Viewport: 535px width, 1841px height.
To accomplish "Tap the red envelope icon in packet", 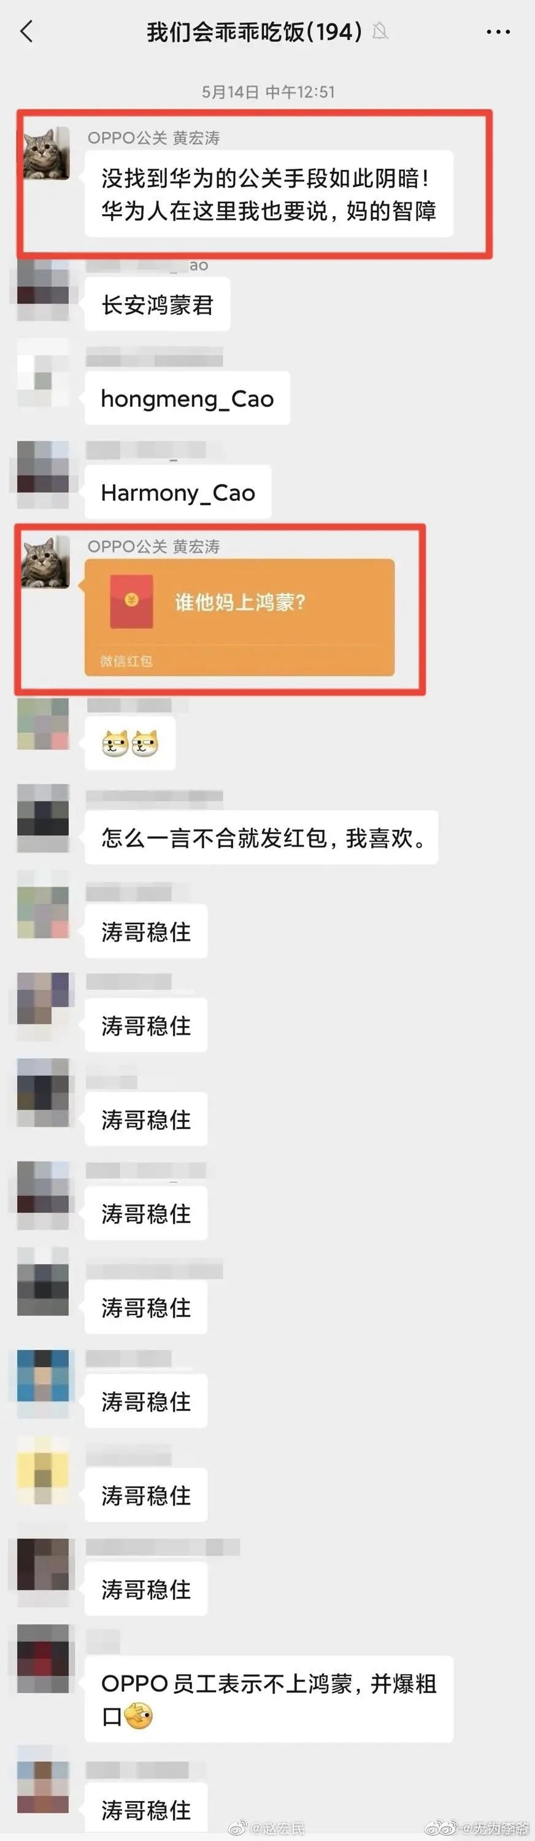I will coord(131,602).
